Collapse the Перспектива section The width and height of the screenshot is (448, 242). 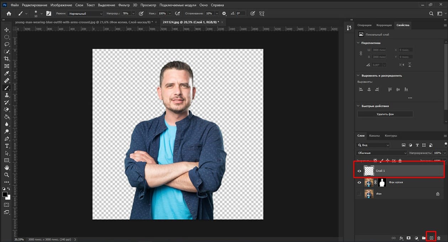click(358, 43)
